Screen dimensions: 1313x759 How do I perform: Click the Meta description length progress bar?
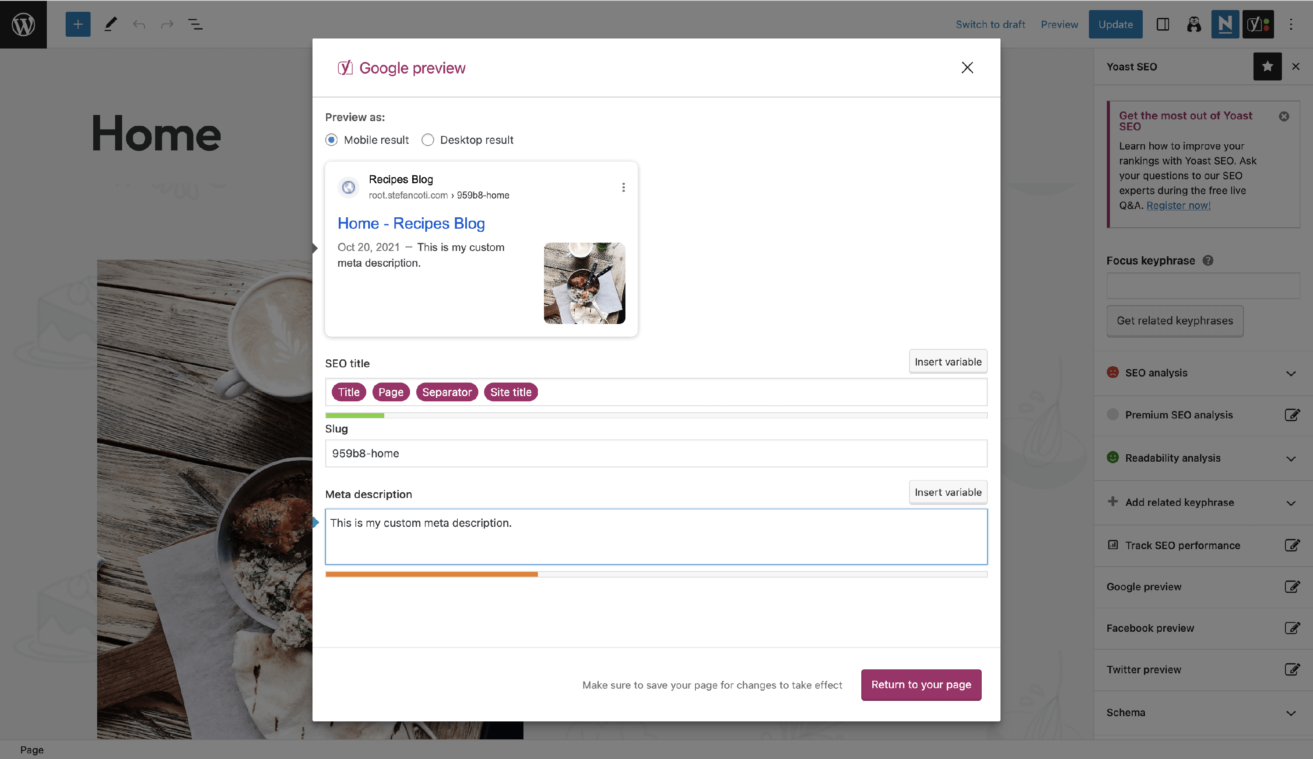click(x=656, y=574)
